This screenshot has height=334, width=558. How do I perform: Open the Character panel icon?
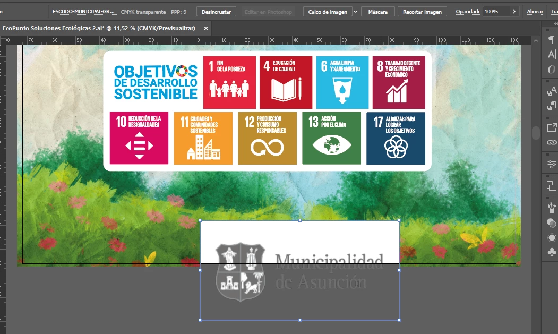tap(551, 55)
